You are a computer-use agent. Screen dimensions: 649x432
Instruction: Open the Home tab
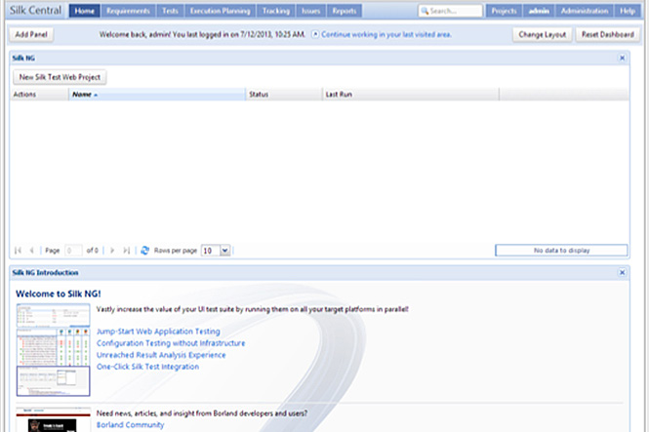pos(85,11)
